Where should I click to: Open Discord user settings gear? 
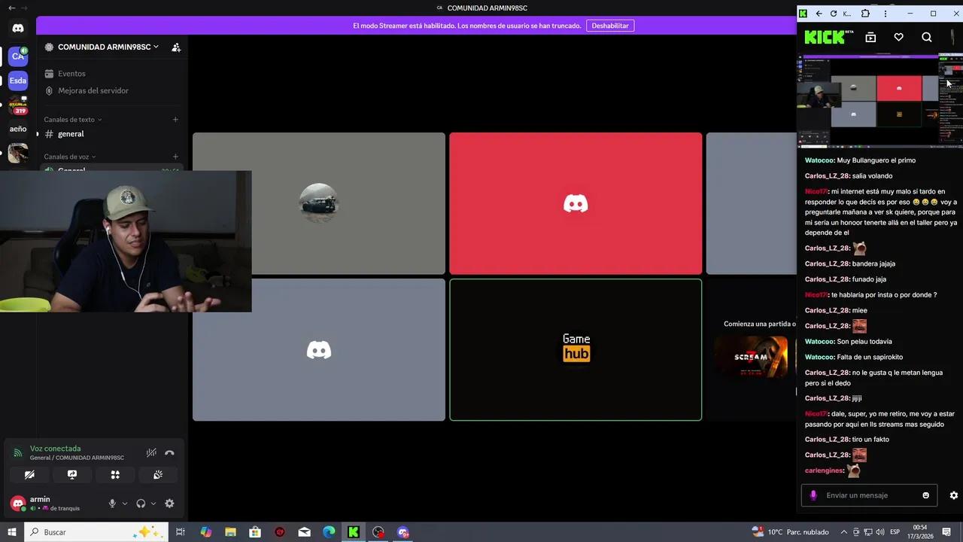[x=169, y=503]
